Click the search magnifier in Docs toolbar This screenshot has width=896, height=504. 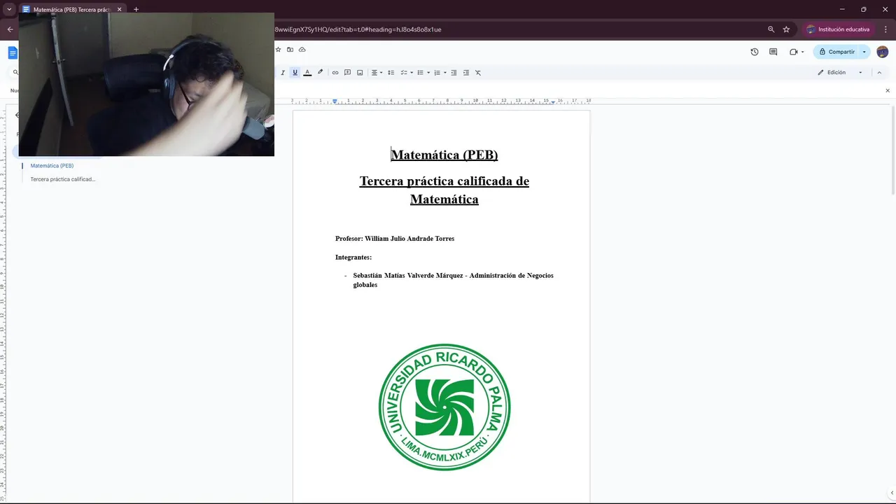(15, 73)
